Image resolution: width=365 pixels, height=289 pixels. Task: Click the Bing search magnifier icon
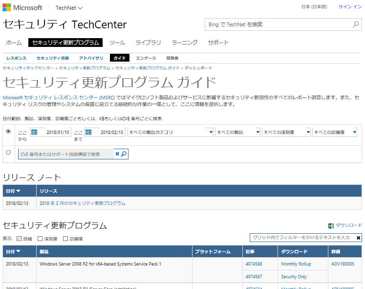point(355,24)
